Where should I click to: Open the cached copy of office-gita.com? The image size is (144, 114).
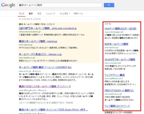(x=42, y=90)
